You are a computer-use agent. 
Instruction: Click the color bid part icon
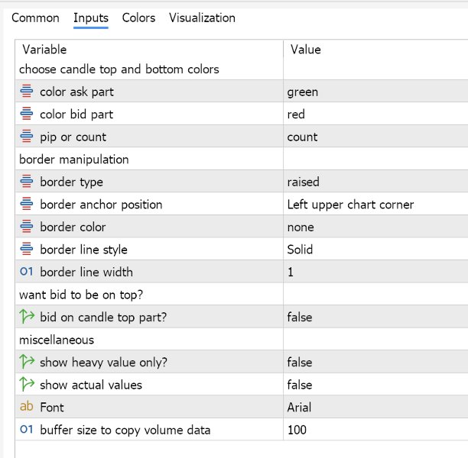coord(27,114)
